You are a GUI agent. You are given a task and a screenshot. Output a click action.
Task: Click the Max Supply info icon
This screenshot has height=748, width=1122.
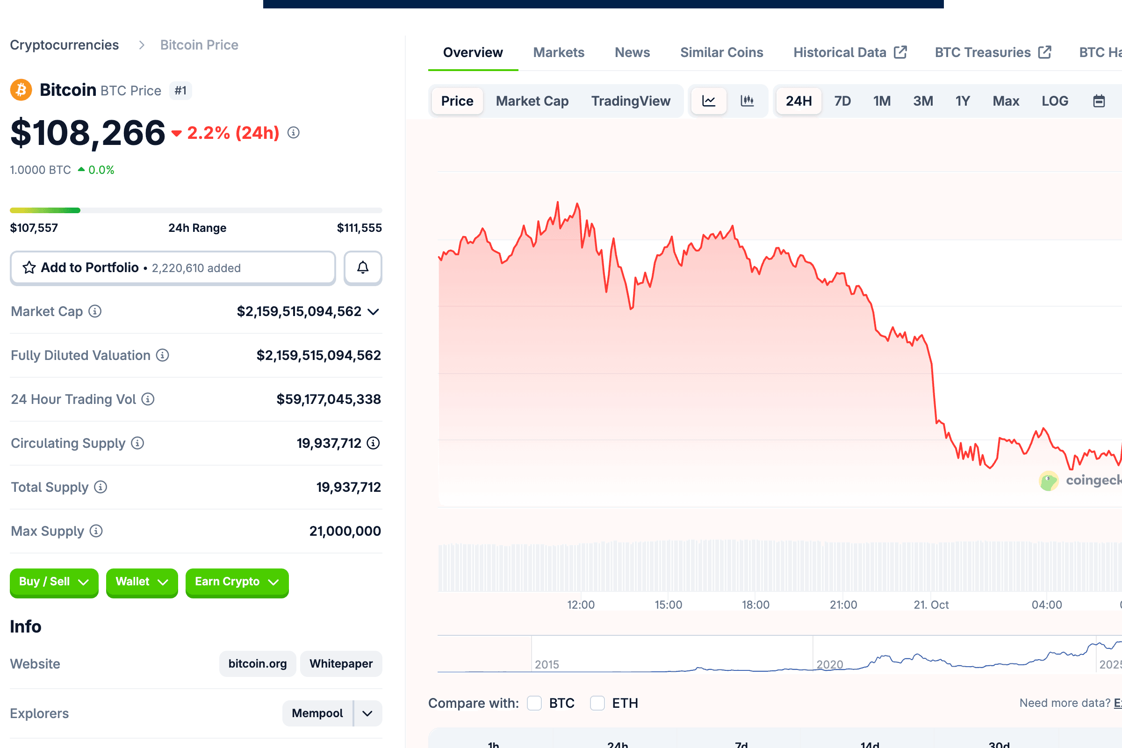pos(96,531)
